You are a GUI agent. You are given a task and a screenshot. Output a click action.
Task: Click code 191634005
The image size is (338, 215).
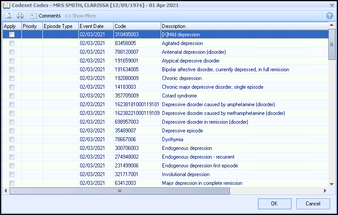pyautogui.click(x=127, y=69)
